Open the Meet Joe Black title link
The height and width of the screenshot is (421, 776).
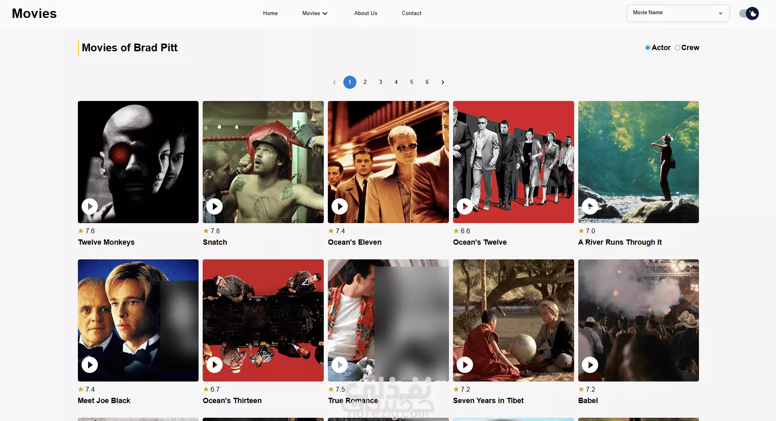click(x=104, y=401)
